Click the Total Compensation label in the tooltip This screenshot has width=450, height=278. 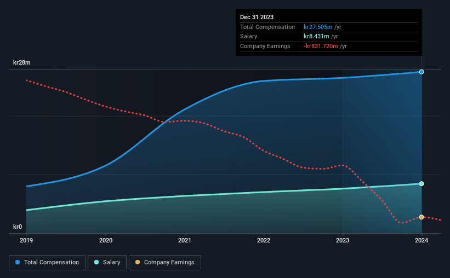267,27
